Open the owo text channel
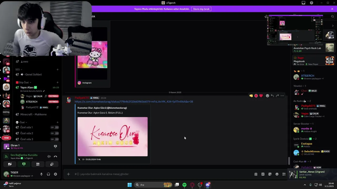Image resolution: width=337 pixels, height=189 pixels. [x=37, y=62]
